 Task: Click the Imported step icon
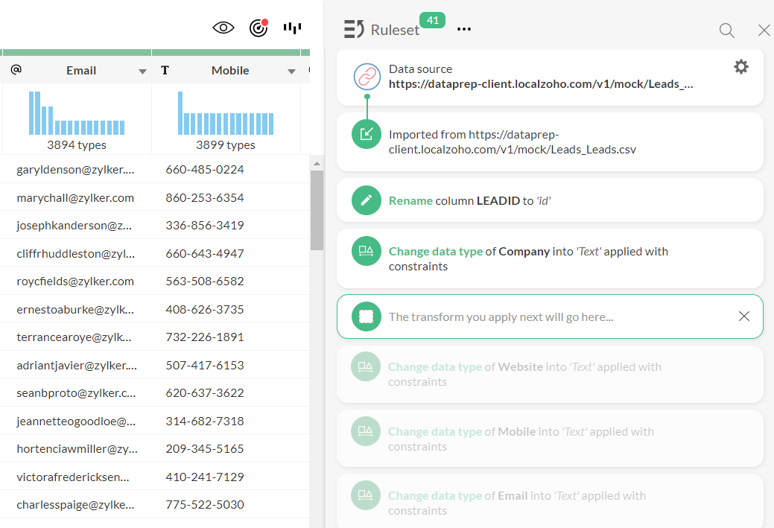pos(367,134)
